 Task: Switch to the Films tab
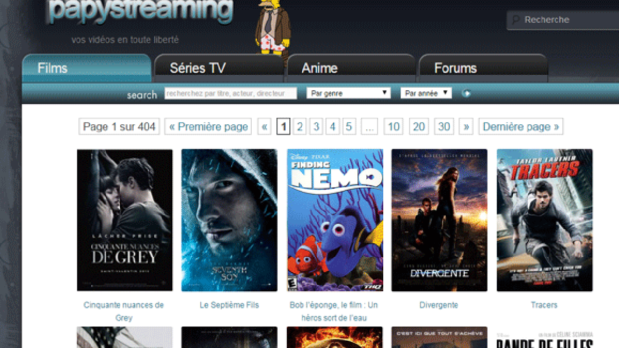click(x=86, y=68)
